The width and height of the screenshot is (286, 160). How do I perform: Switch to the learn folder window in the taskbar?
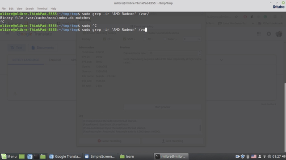(135, 156)
